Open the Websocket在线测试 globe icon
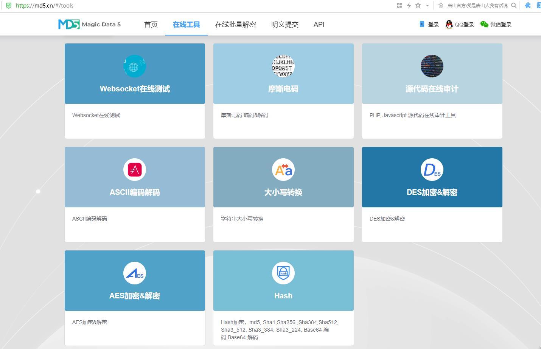Screen dimensions: 541x349 134,66
